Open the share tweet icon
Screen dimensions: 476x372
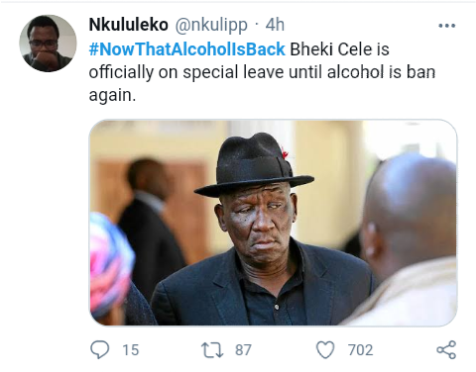point(446,350)
